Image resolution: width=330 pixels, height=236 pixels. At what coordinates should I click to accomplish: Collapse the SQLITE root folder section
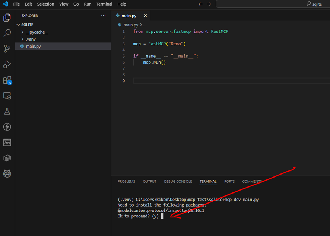(x=27, y=25)
